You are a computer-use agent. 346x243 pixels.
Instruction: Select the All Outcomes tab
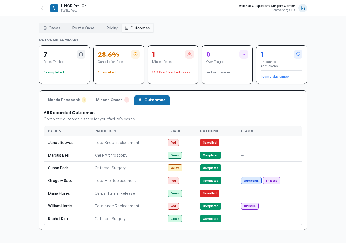pos(152,100)
